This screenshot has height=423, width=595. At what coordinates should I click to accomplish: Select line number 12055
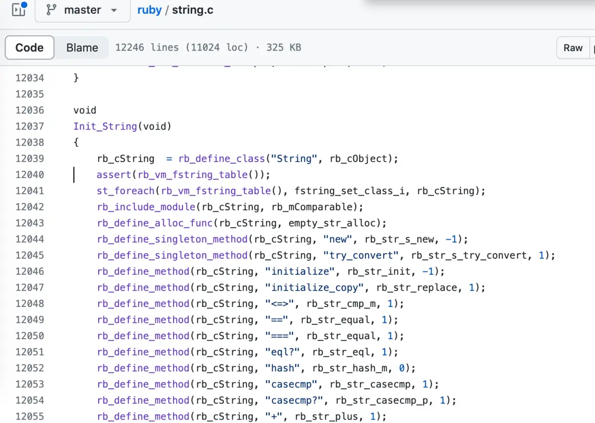point(30,416)
